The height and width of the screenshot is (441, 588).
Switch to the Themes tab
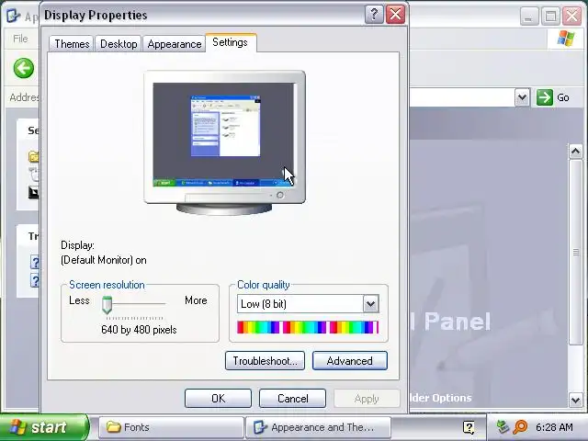(x=72, y=44)
